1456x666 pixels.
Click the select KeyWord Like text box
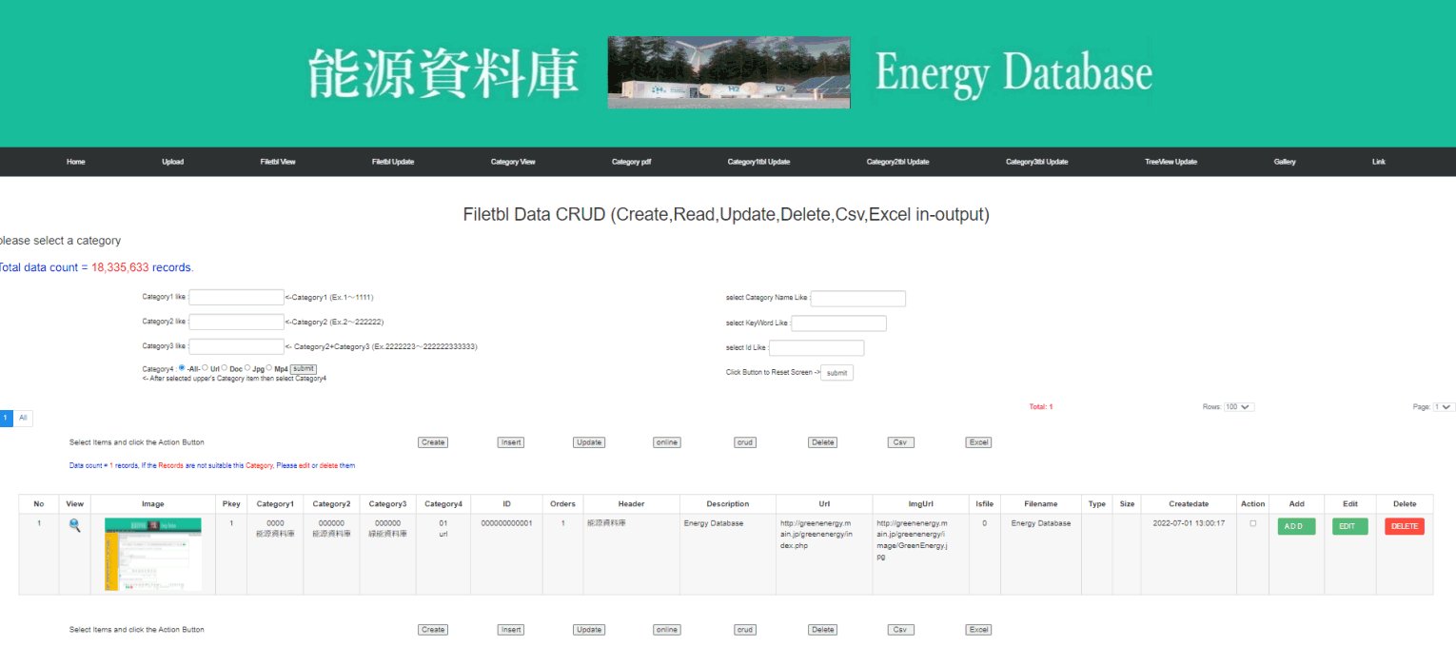(x=838, y=323)
